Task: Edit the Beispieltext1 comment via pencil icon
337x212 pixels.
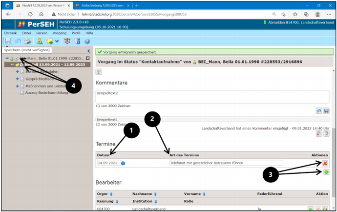Action: pyautogui.click(x=326, y=133)
